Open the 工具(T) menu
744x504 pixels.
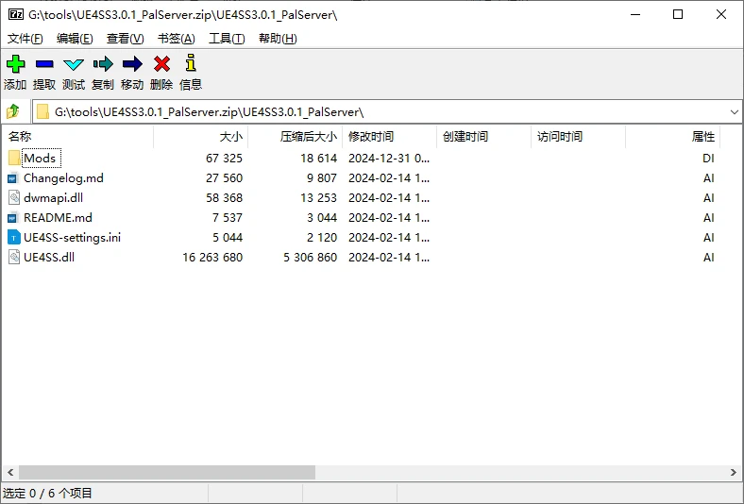point(227,39)
